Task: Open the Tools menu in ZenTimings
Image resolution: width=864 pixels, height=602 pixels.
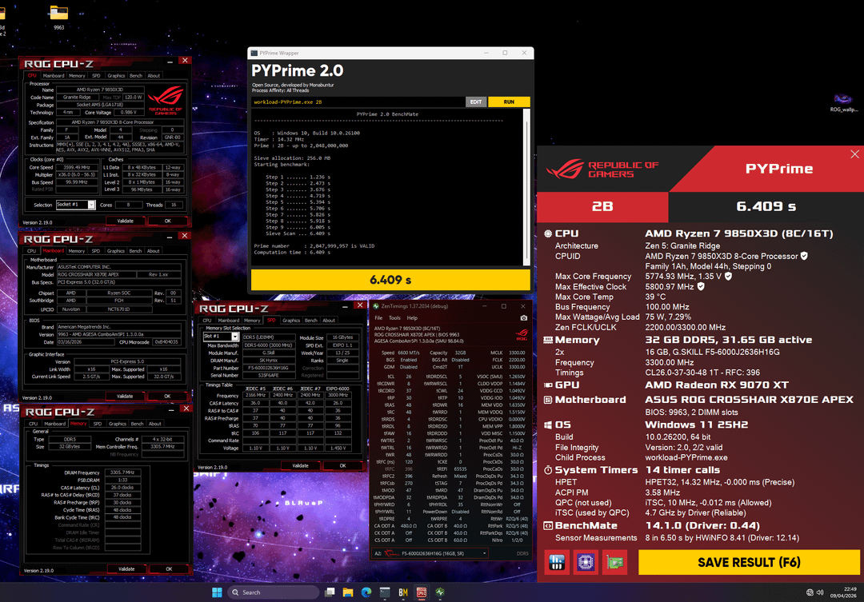Action: coord(396,317)
